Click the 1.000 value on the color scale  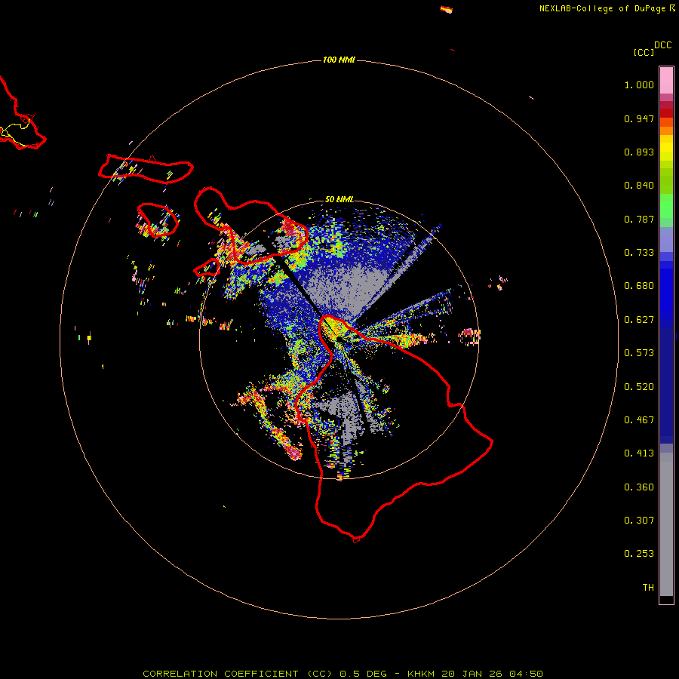[x=639, y=84]
